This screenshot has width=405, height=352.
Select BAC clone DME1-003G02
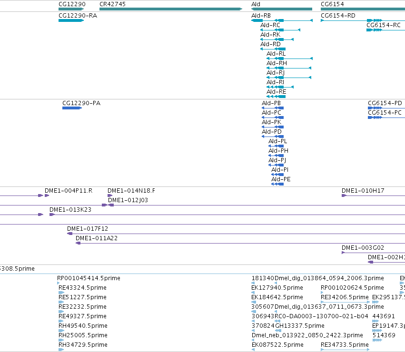coord(363,248)
